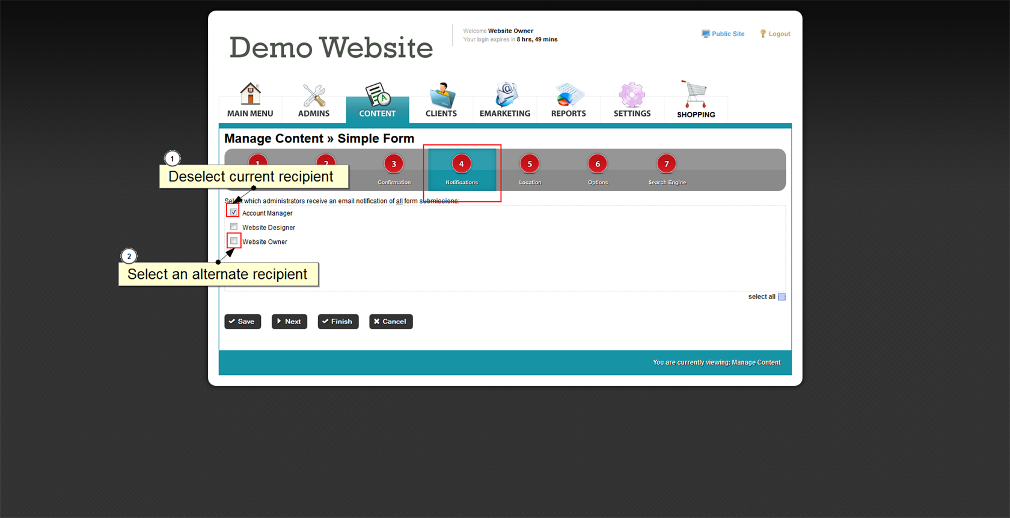Toggle the select all checkbox
This screenshot has height=518, width=1010.
click(x=782, y=297)
